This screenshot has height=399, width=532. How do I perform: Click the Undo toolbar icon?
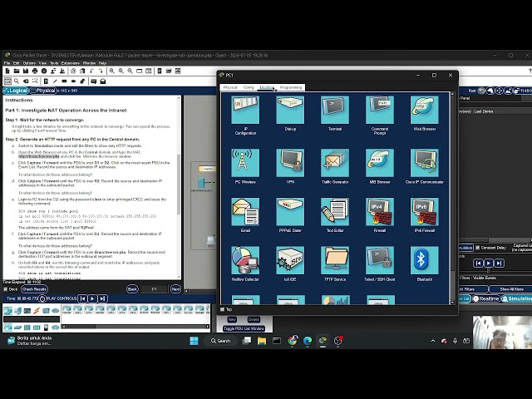tap(91, 71)
